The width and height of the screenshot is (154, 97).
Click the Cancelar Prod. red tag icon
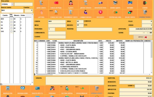[x=56, y=5]
